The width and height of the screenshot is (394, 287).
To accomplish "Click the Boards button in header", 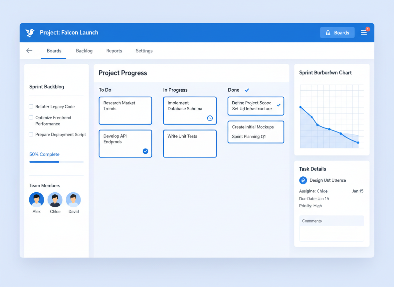I will (337, 33).
